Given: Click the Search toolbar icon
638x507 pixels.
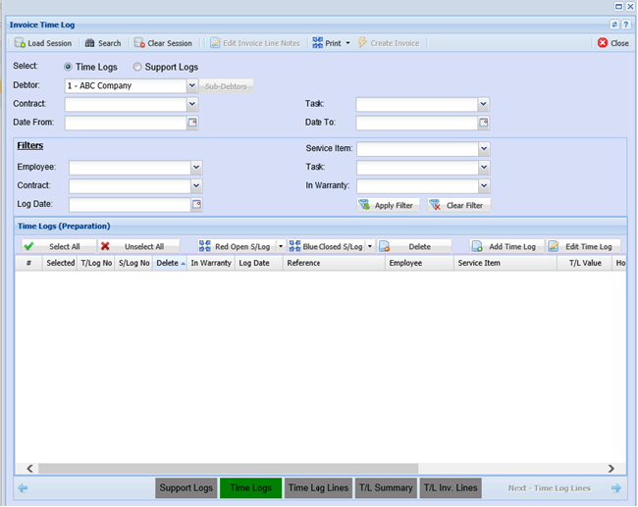Looking at the screenshot, I should 90,43.
